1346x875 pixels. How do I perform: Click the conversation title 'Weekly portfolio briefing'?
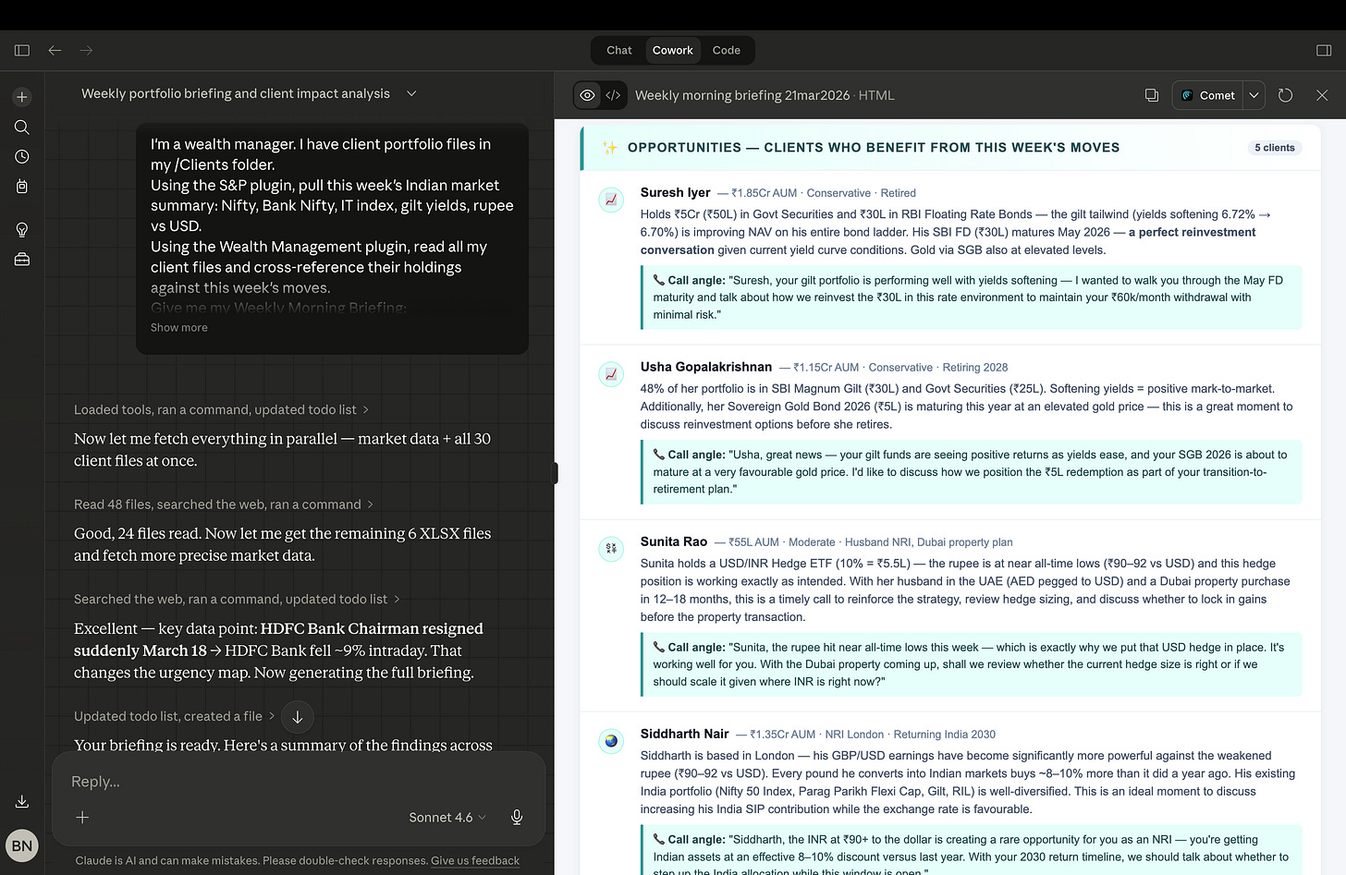point(236,93)
